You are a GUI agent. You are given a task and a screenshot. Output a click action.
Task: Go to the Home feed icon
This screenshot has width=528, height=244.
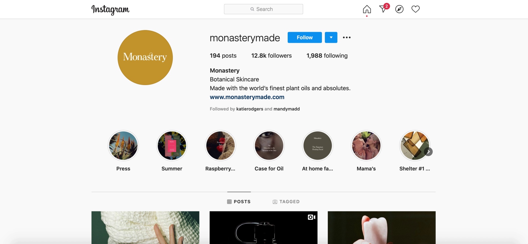367,9
